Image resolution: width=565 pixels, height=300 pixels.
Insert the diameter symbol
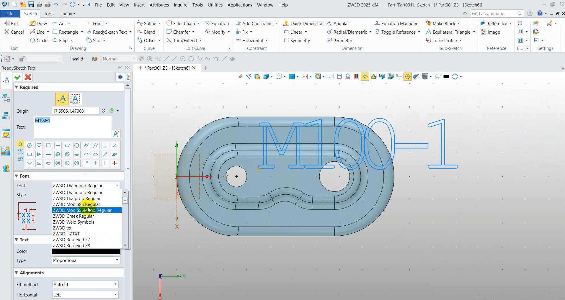pos(29,145)
